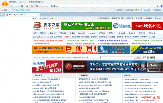Open a new tab with plus button

pyautogui.click(x=43, y=15)
